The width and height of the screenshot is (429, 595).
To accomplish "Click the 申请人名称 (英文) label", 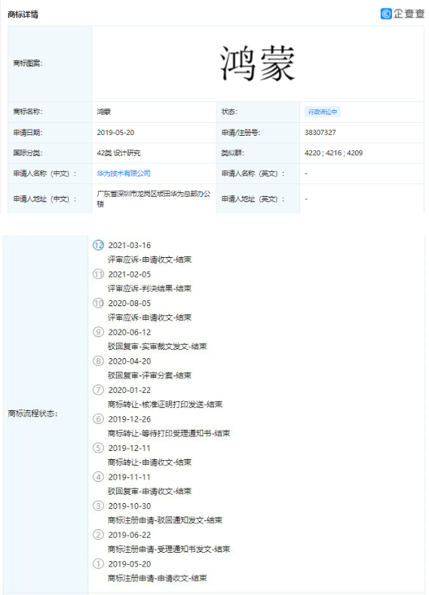I will tap(253, 173).
